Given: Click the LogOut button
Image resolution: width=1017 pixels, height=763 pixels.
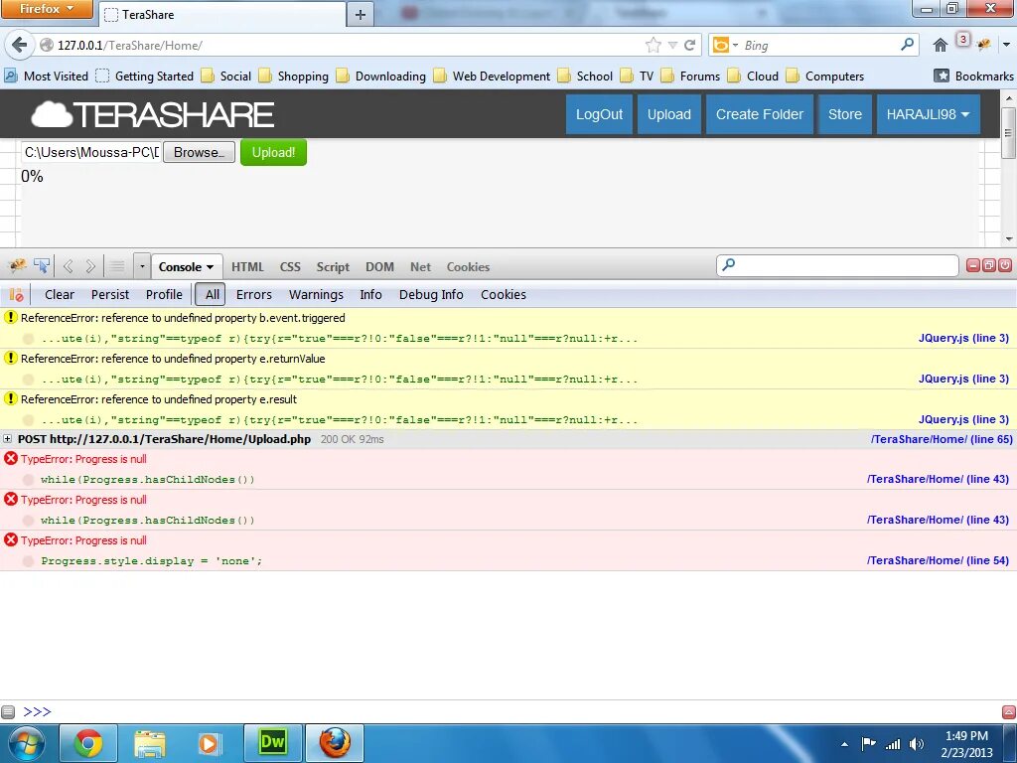Looking at the screenshot, I should point(599,114).
